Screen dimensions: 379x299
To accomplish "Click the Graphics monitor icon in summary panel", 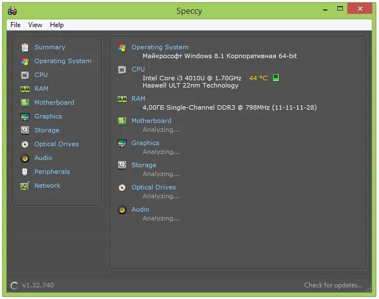I will 122,143.
